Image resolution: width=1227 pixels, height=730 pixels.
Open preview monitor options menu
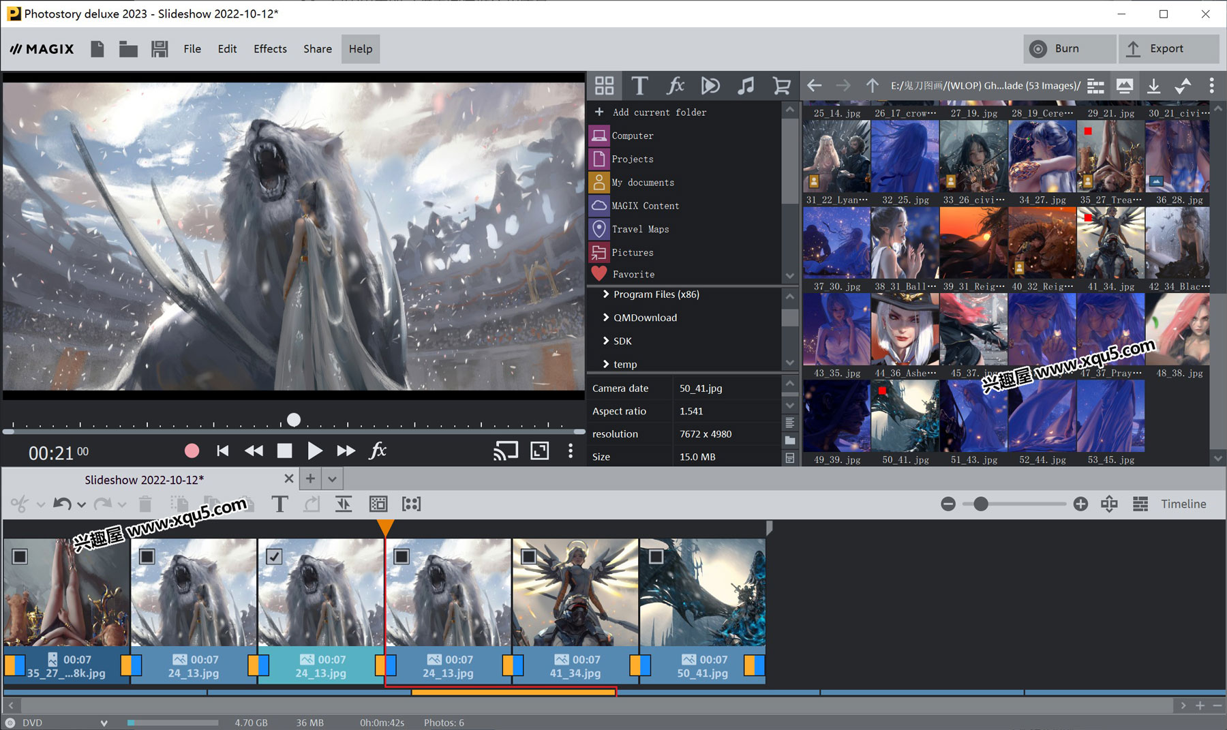571,451
